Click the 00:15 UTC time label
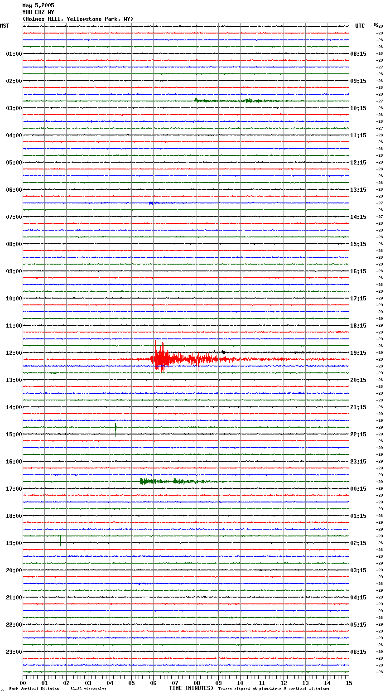 click(x=358, y=489)
